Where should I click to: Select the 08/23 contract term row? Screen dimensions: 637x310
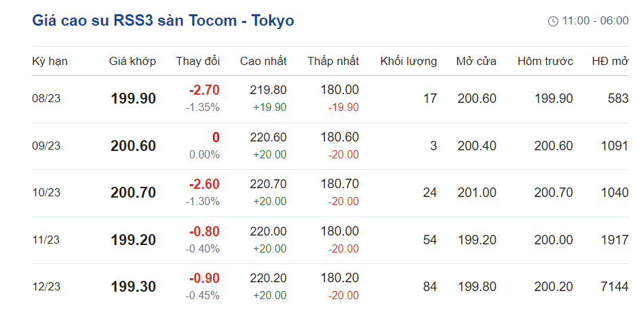[46, 99]
